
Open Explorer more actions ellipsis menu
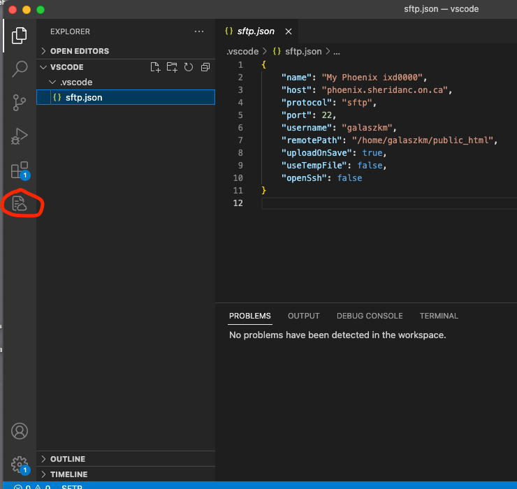pyautogui.click(x=199, y=31)
